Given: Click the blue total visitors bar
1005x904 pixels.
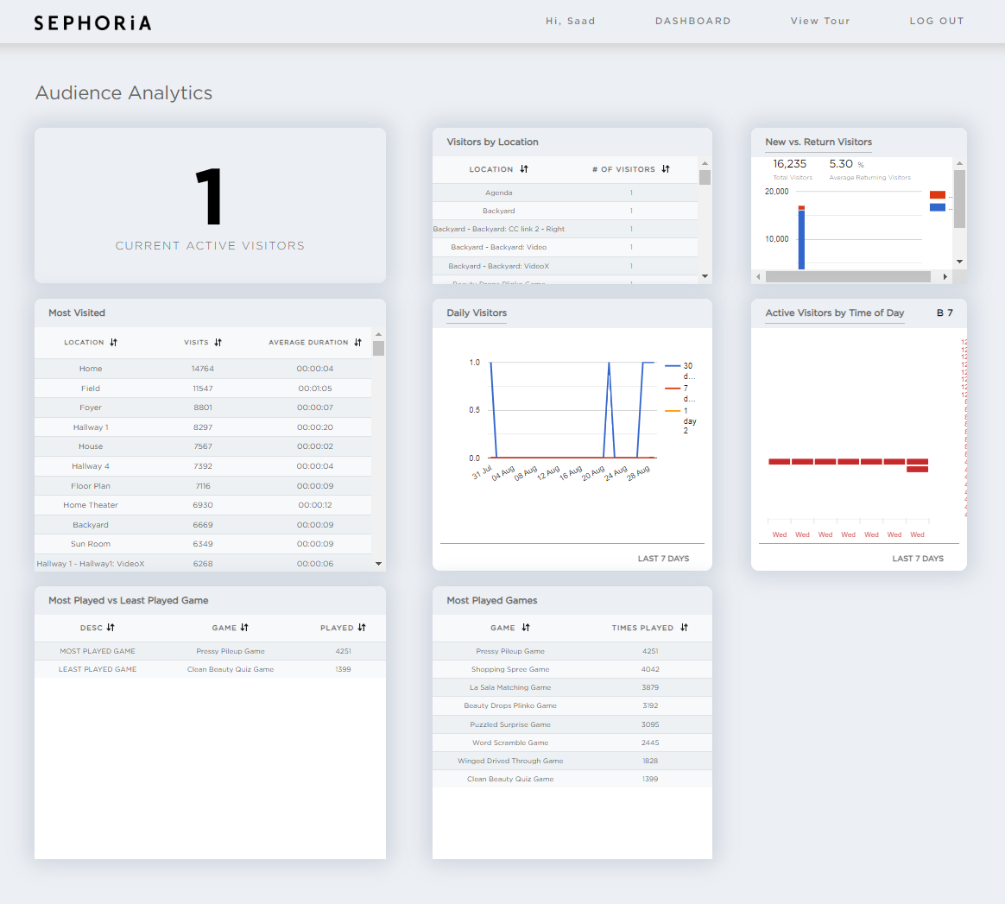Looking at the screenshot, I should coord(801,239).
